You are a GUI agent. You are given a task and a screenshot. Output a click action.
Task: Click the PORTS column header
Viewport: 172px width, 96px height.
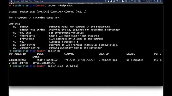[157, 54]
